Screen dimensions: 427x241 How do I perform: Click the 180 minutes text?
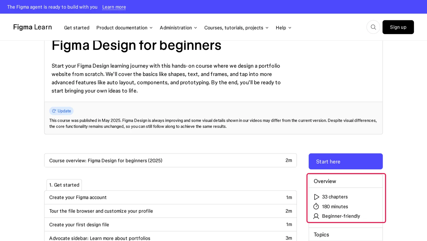335,207
